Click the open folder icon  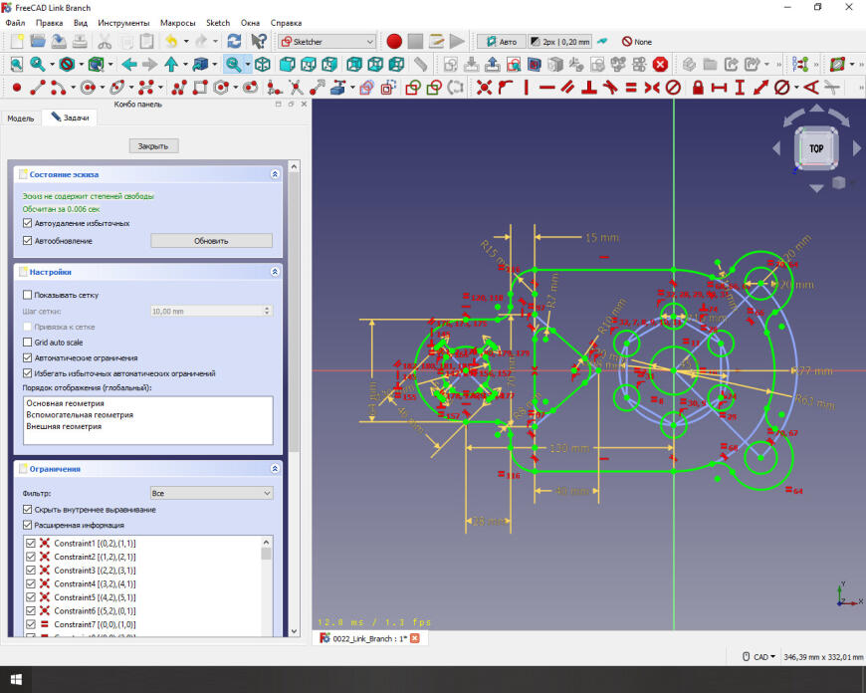click(x=38, y=42)
